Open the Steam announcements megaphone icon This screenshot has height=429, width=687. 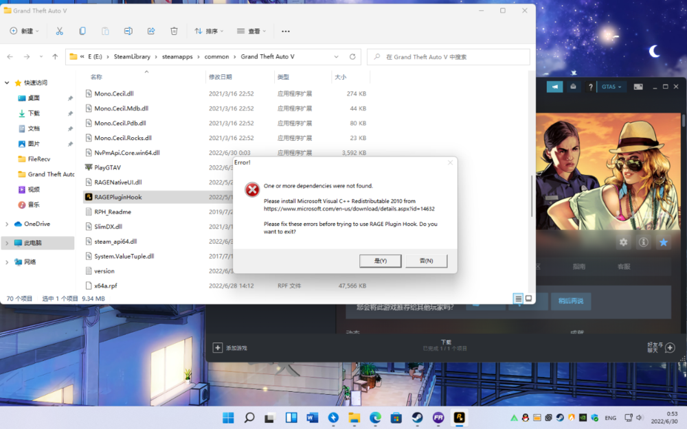coord(554,88)
